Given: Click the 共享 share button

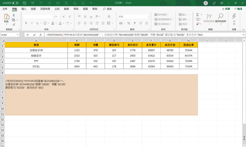Looking at the screenshot, I should (225, 9).
